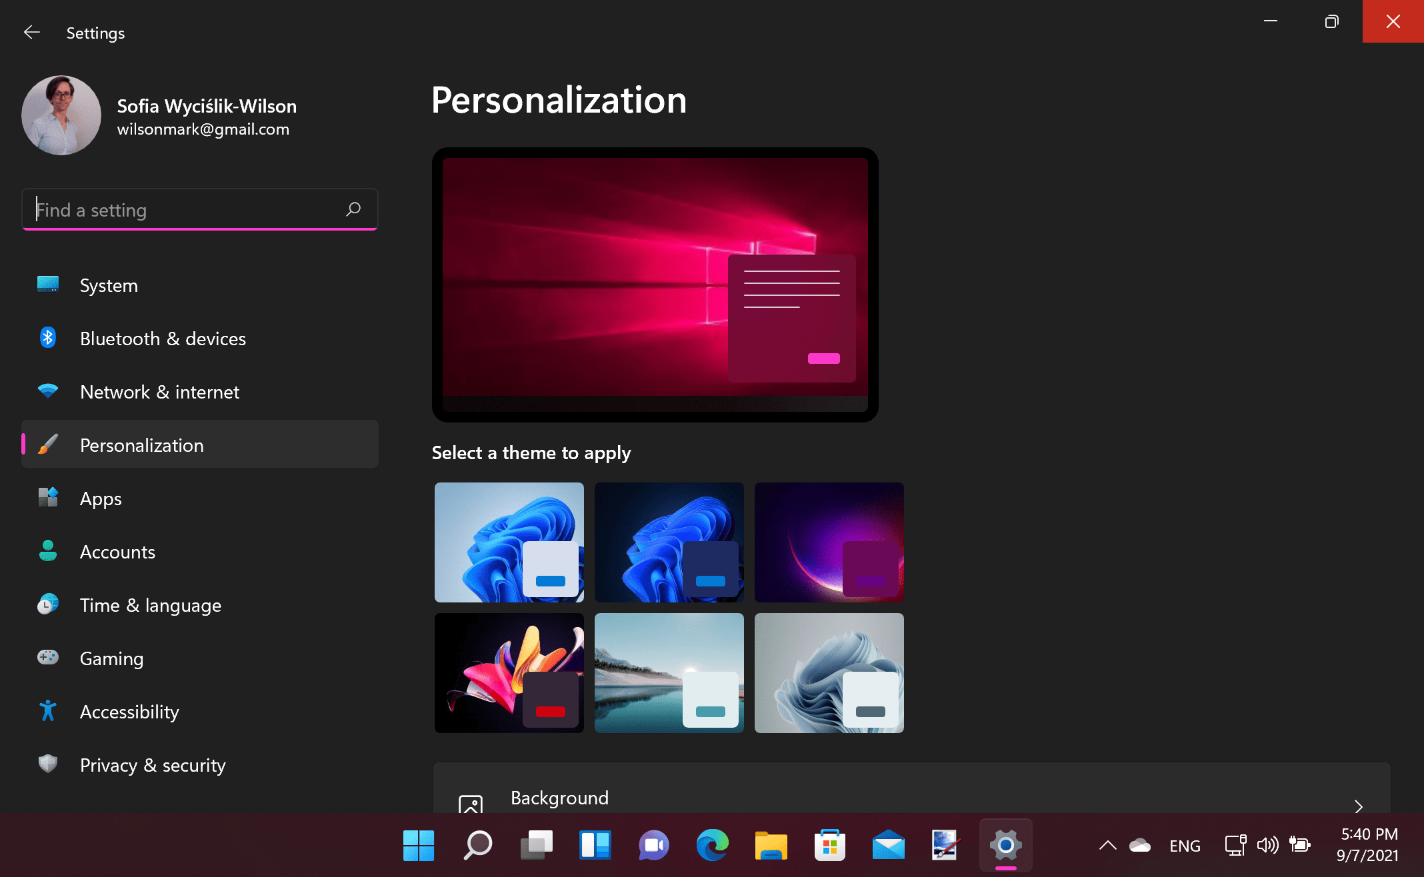Image resolution: width=1424 pixels, height=877 pixels.
Task: Click the Find a setting search field
Action: (199, 211)
